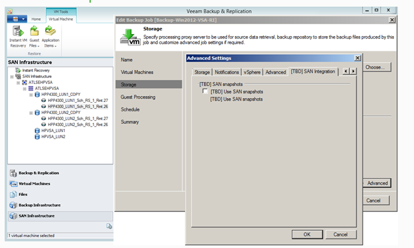Go to the Summary wizard step
Screen dimensions: 414x248
130,122
